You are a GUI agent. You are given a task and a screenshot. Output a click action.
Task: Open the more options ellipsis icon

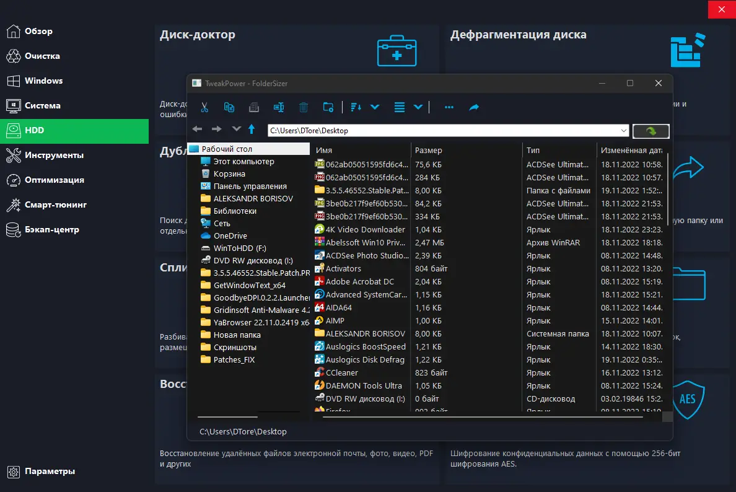pos(449,107)
